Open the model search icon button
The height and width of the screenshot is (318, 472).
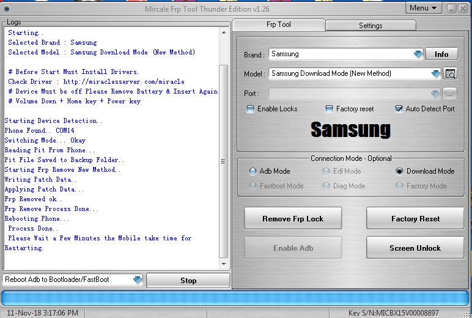point(450,73)
